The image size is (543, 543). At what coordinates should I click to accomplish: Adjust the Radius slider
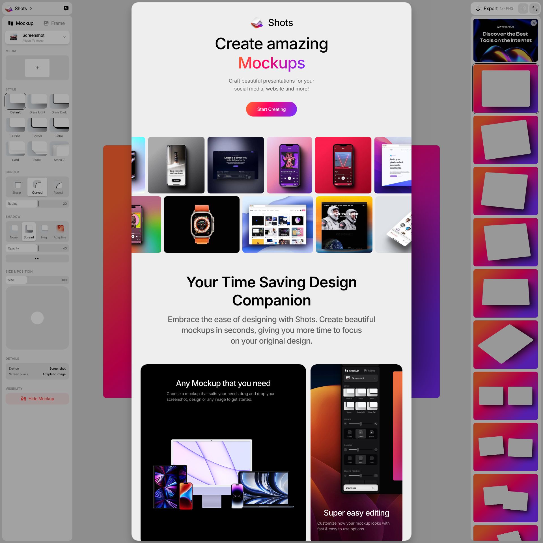tap(37, 204)
